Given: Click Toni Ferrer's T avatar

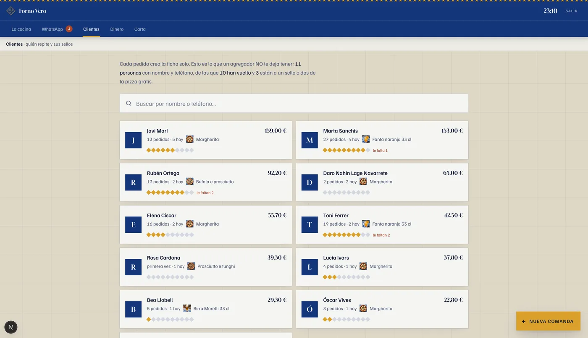Looking at the screenshot, I should tap(310, 225).
